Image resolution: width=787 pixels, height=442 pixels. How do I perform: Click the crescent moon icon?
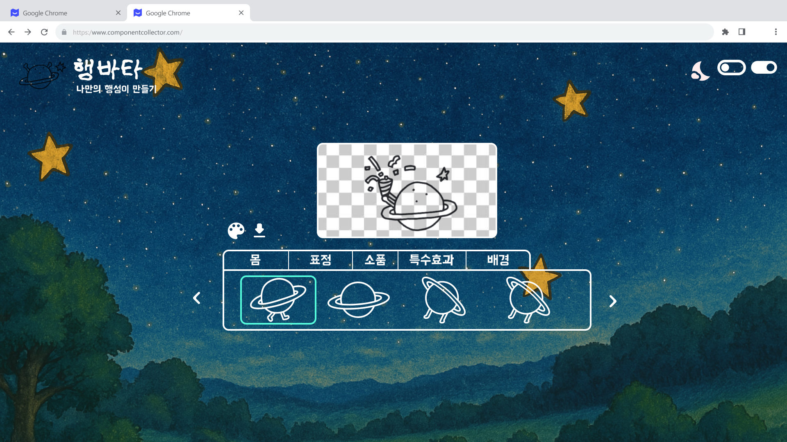point(700,71)
